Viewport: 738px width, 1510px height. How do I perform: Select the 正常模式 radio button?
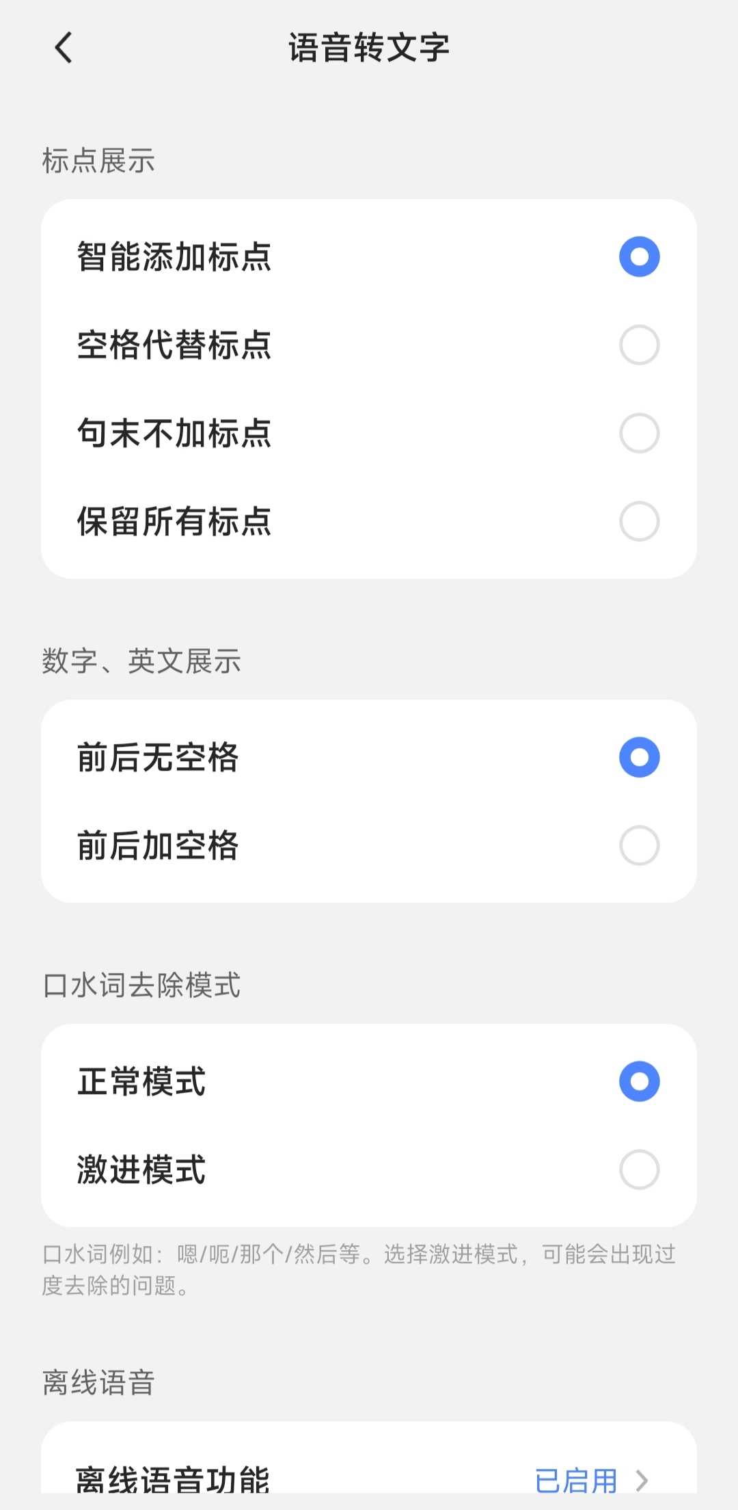[x=639, y=1081]
